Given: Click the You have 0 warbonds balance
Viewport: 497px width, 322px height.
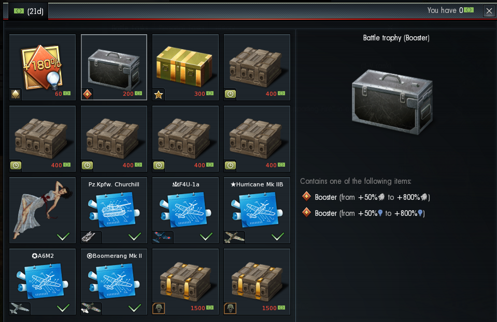Looking at the screenshot, I should (x=450, y=10).
